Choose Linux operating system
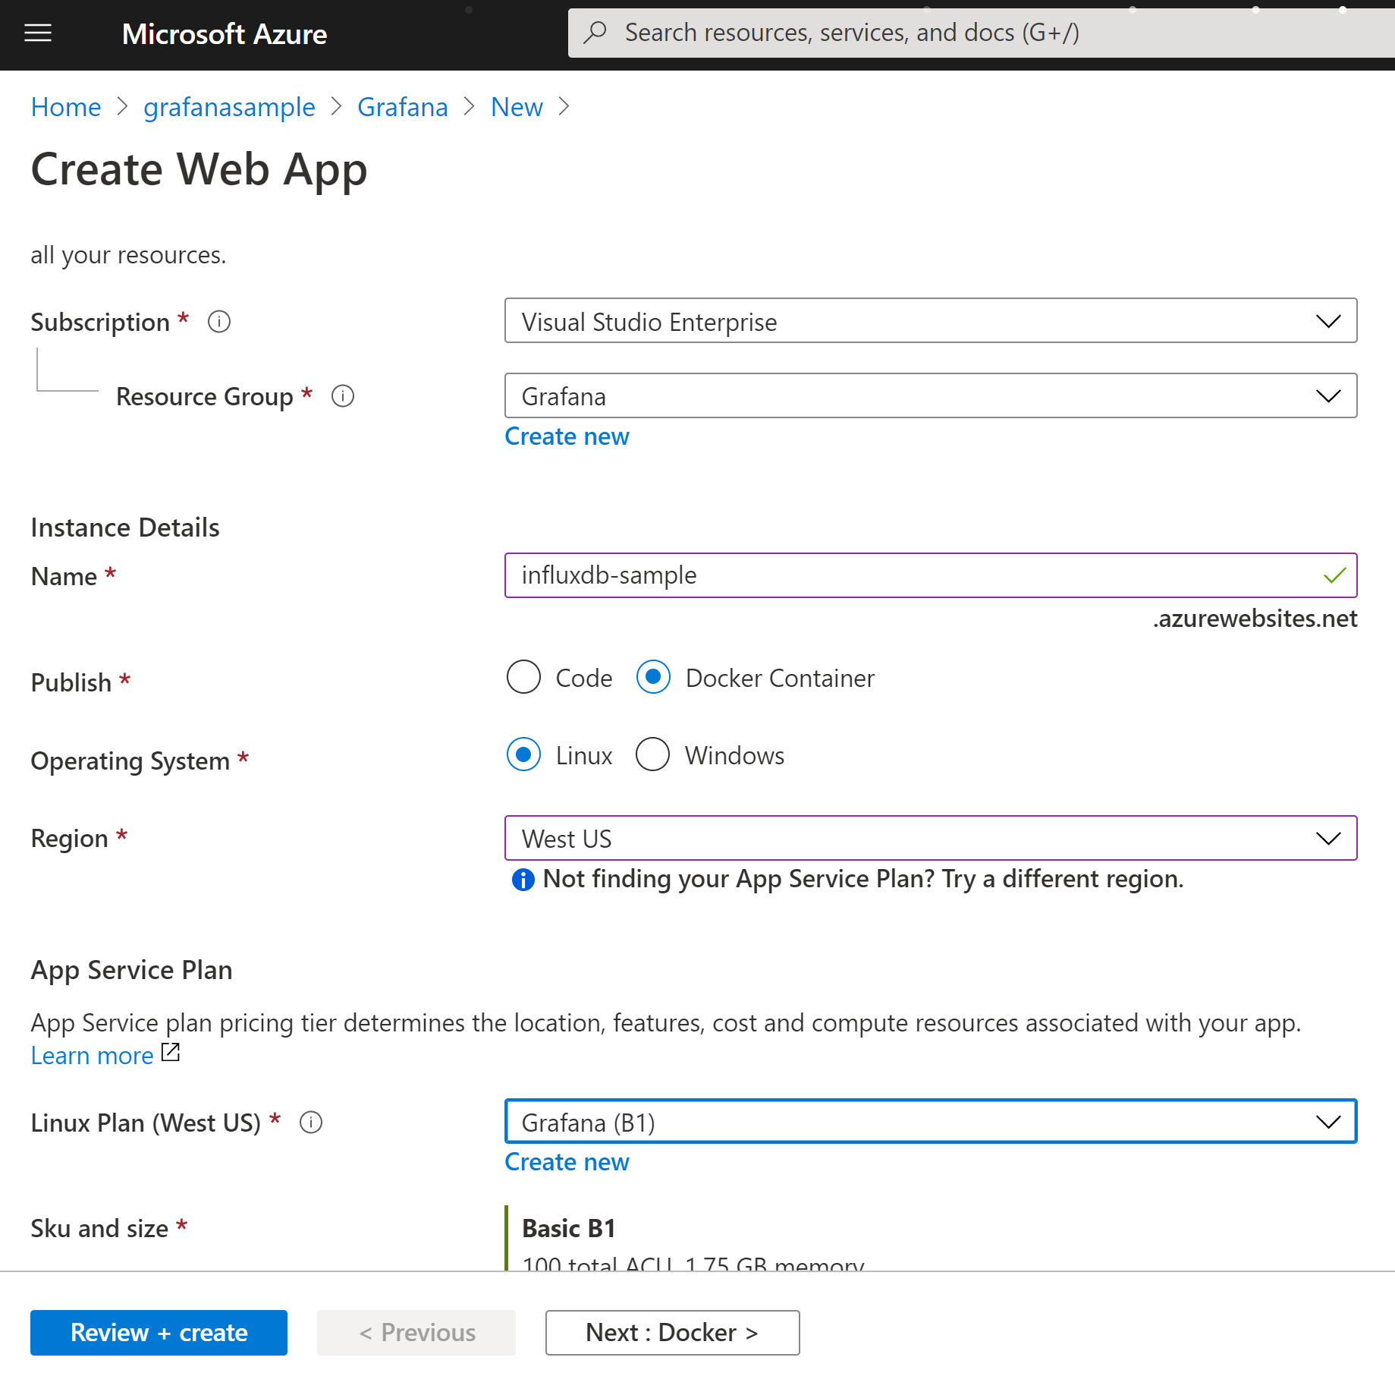This screenshot has width=1395, height=1392. point(523,754)
